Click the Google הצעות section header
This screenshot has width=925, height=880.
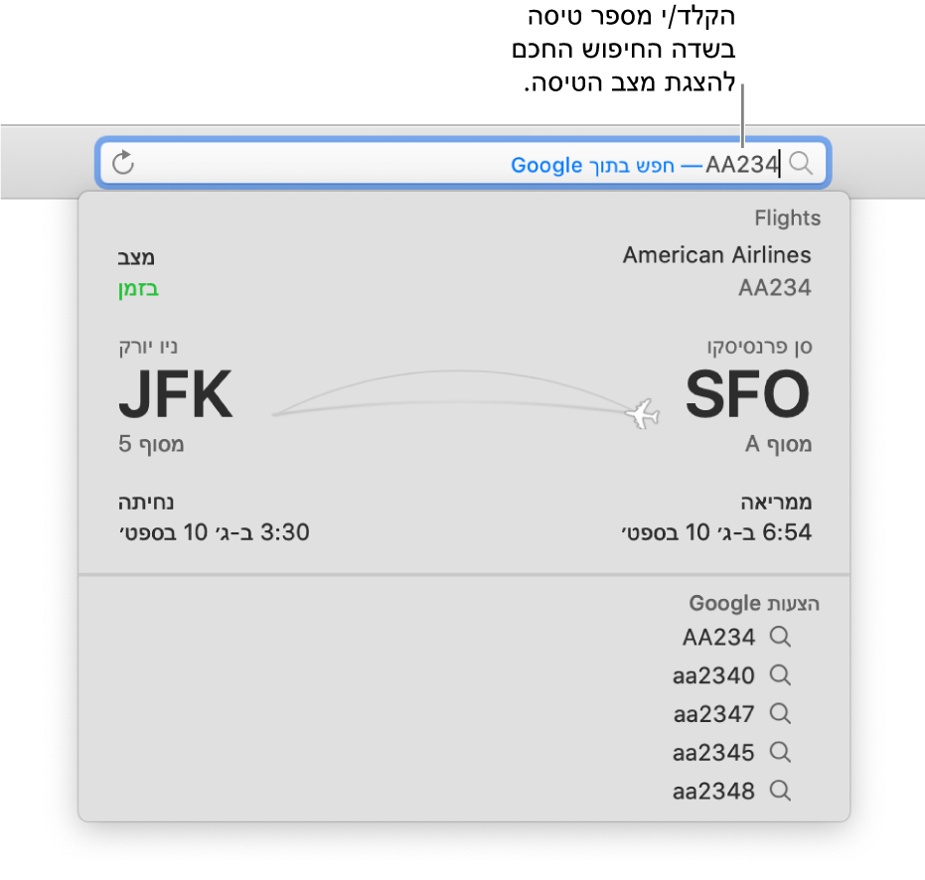tap(753, 603)
